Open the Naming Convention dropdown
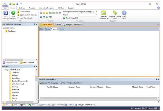Screen dimensions: 163x111 tap(96, 12)
